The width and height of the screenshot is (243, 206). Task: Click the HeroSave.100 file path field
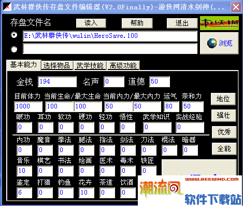(110, 36)
